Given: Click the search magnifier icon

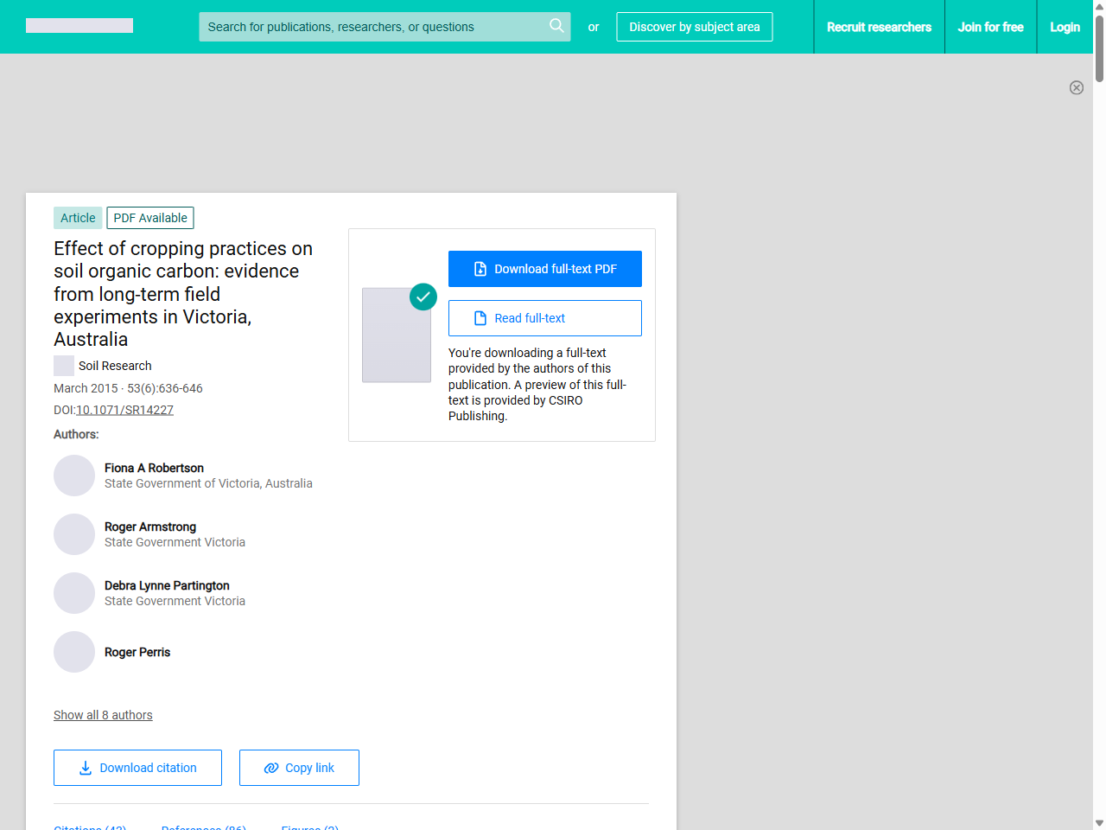Looking at the screenshot, I should (556, 26).
